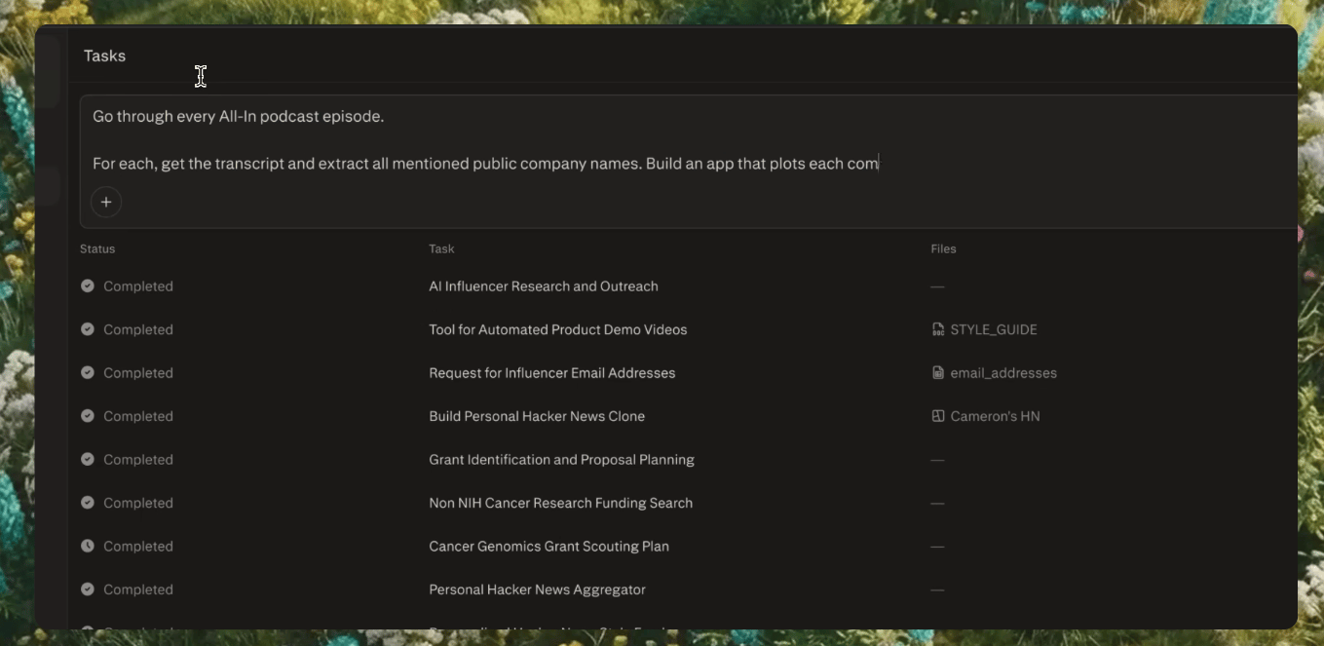Click the Cameron's HN app icon
The height and width of the screenshot is (646, 1324).
[x=938, y=416]
